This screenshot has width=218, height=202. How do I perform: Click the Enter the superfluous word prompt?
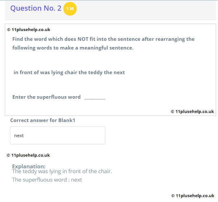click(x=46, y=97)
